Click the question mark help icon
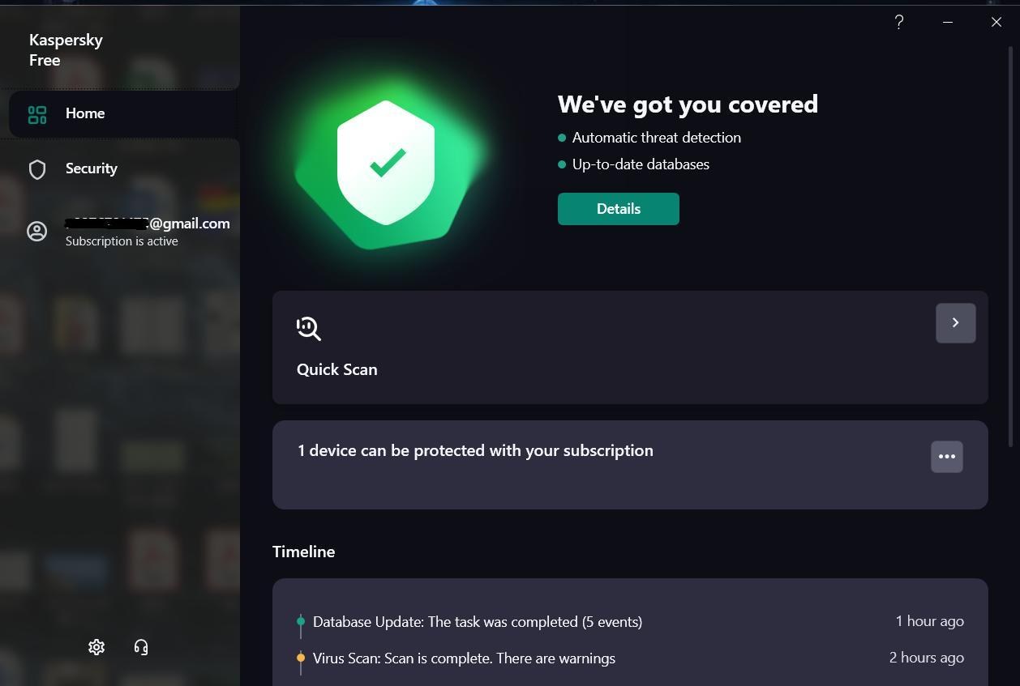 898,23
